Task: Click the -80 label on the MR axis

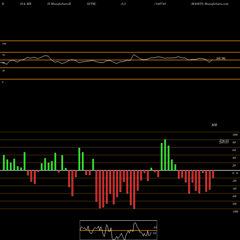Action: (234, 204)
